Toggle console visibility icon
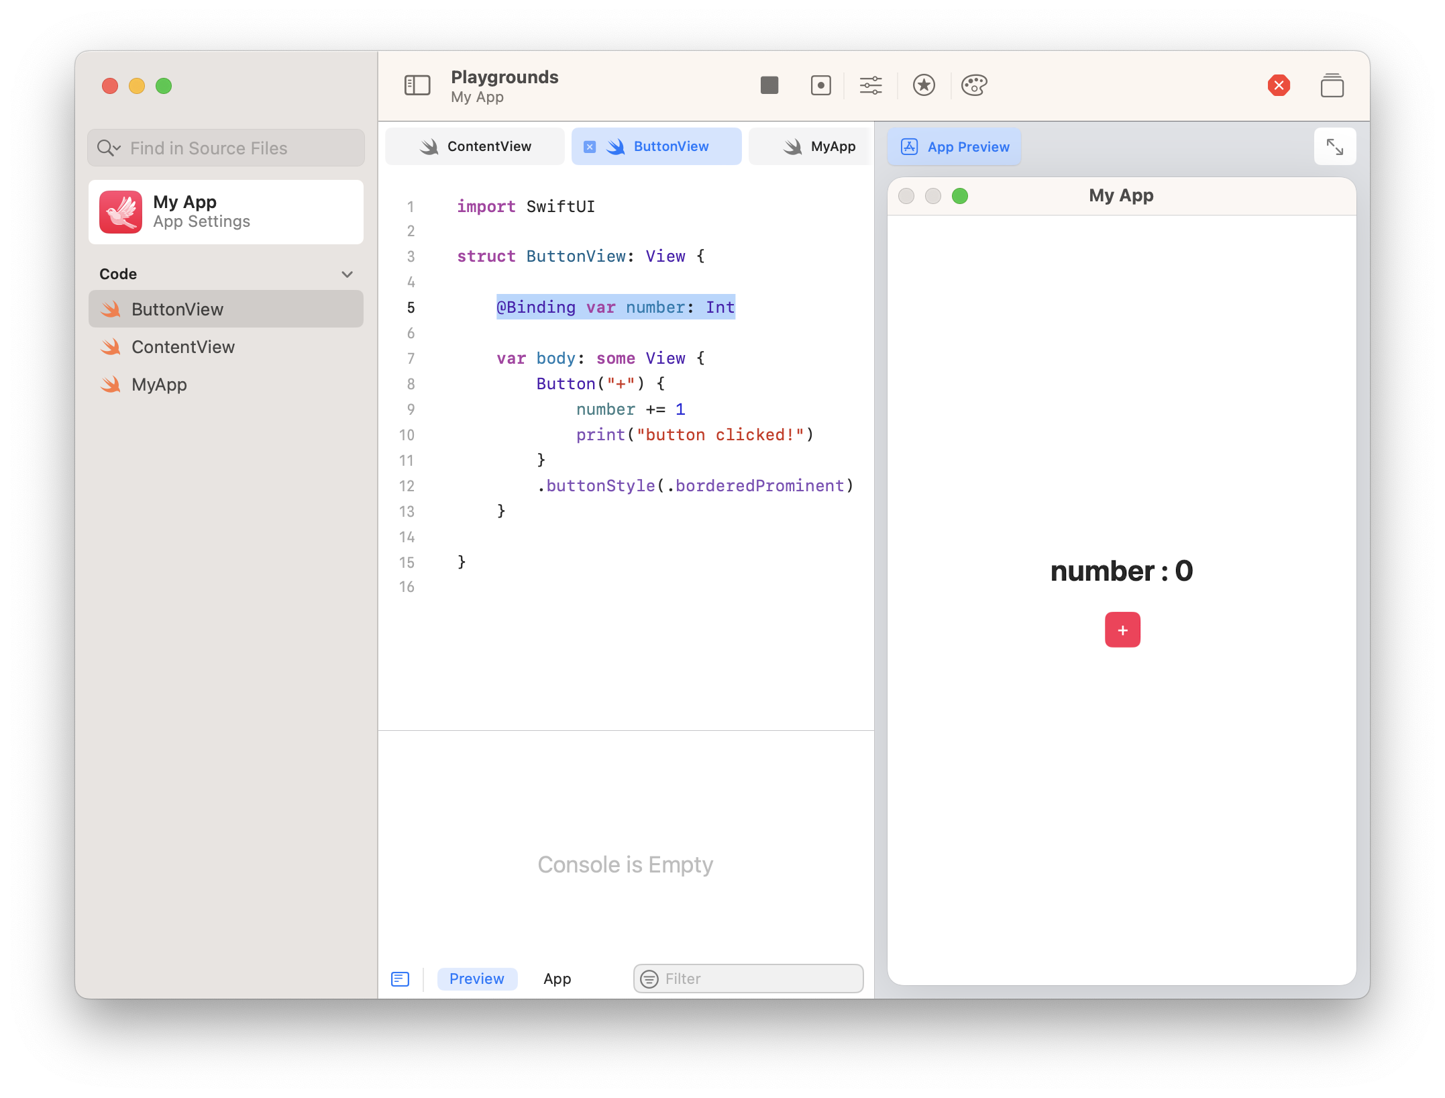Image resolution: width=1445 pixels, height=1098 pixels. [400, 979]
